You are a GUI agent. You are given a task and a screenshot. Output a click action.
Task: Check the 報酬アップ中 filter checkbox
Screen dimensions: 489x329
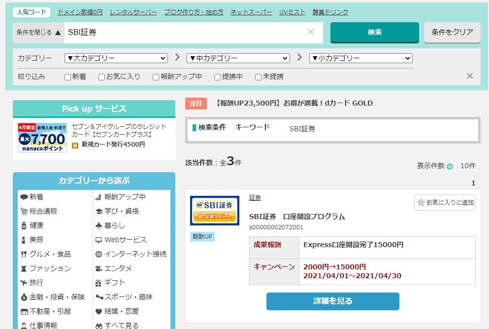pos(156,77)
